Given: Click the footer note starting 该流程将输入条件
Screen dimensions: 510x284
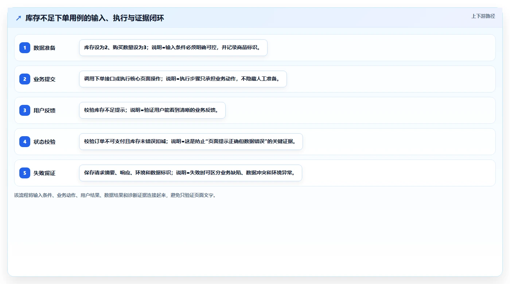Looking at the screenshot, I should [x=115, y=195].
